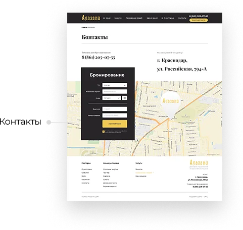Click the phone number input in the booking form
The image size is (243, 230).
click(x=115, y=116)
